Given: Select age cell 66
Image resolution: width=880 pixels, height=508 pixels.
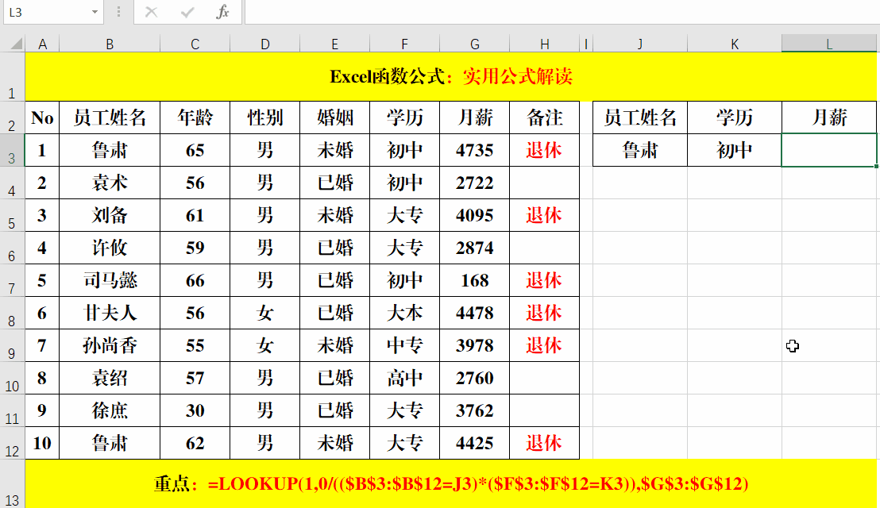Looking at the screenshot, I should click(195, 280).
